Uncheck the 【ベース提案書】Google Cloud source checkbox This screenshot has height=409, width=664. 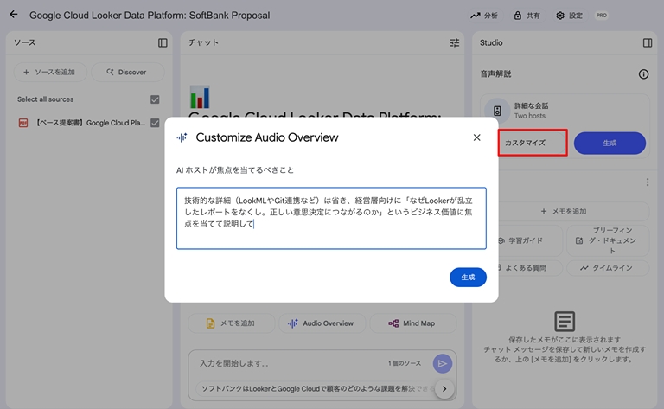(155, 123)
